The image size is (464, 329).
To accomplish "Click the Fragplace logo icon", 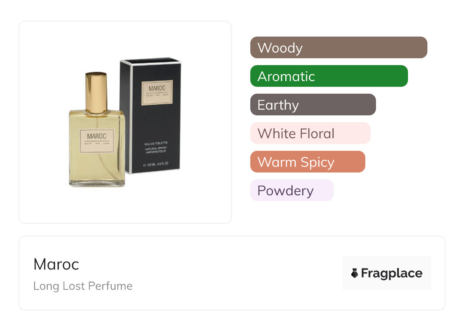I will point(355,273).
